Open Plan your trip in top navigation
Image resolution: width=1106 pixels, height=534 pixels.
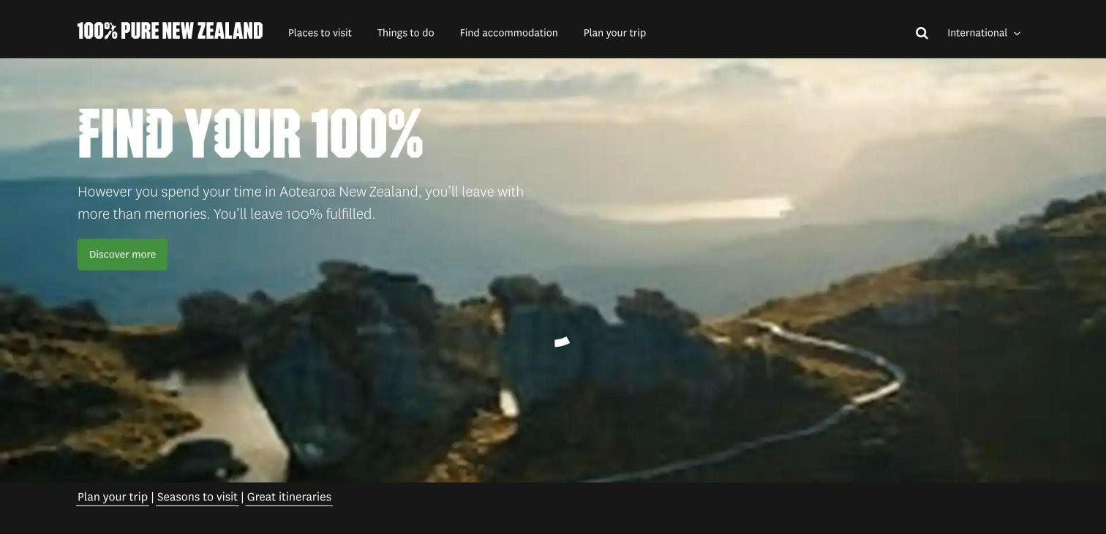click(x=614, y=33)
